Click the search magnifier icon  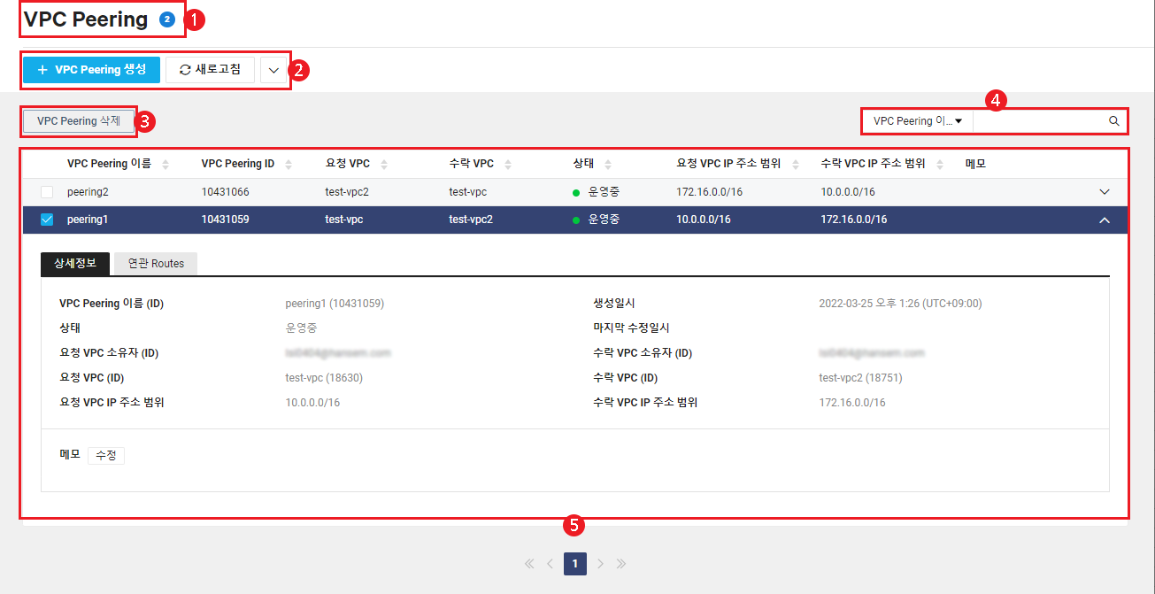(1114, 121)
